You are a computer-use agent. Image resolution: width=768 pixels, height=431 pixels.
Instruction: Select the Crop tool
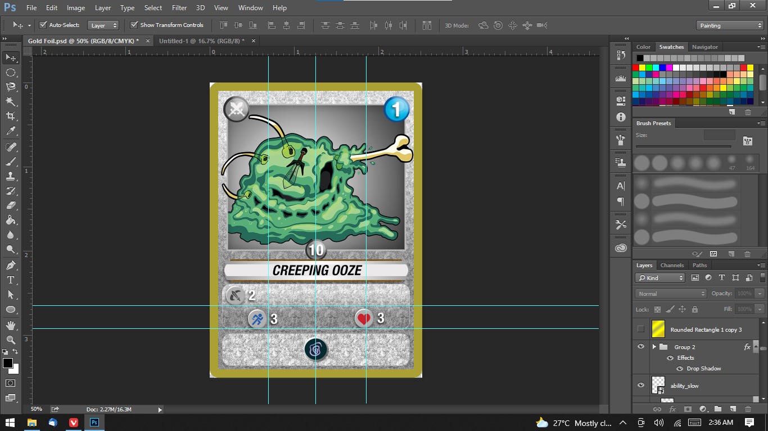11,116
